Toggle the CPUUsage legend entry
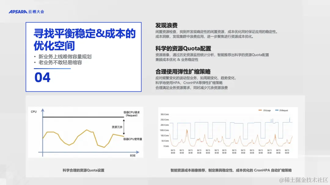Screen dimensions: 330x185 (267, 110)
